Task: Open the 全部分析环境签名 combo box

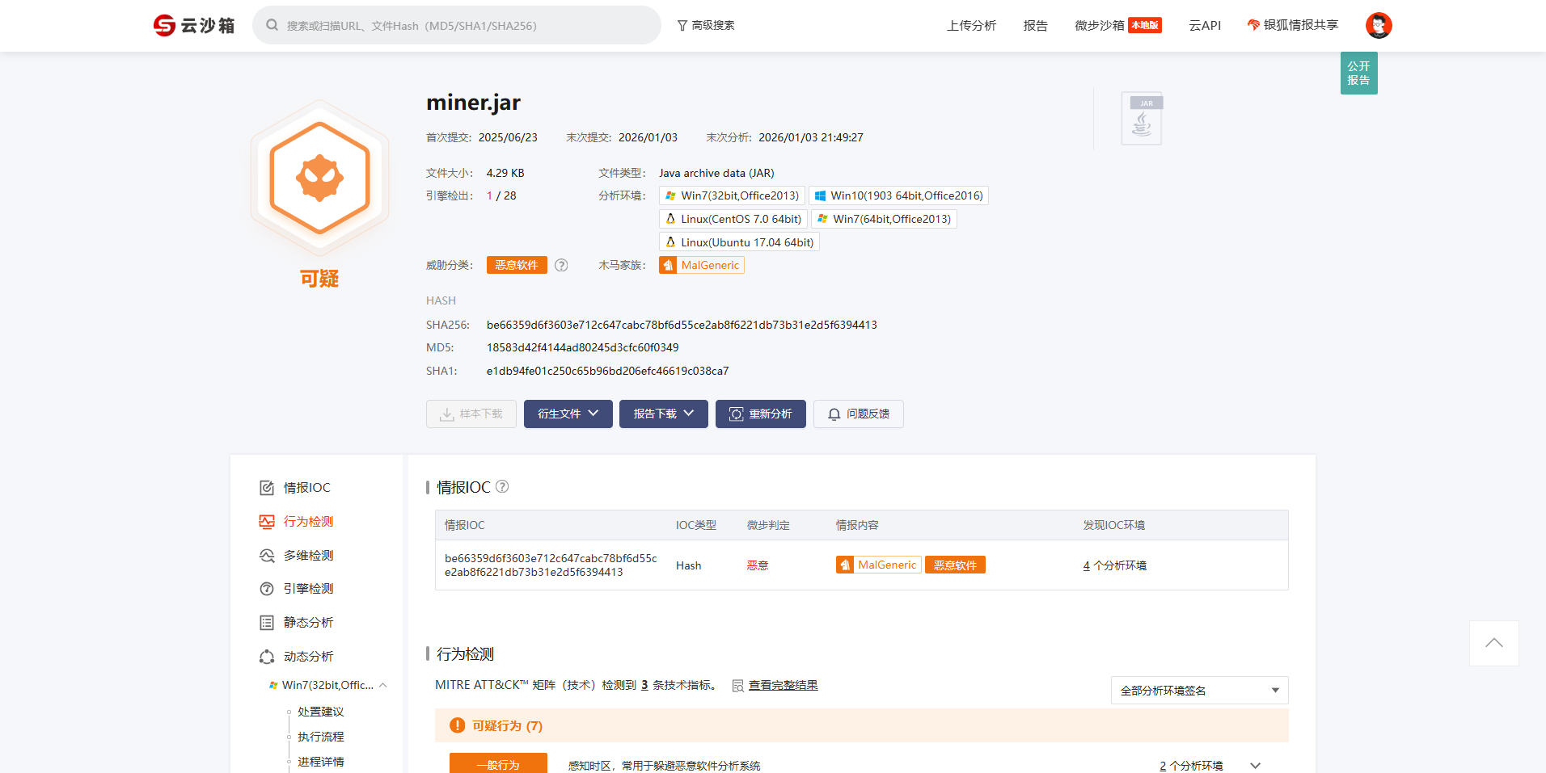Action: [1198, 691]
